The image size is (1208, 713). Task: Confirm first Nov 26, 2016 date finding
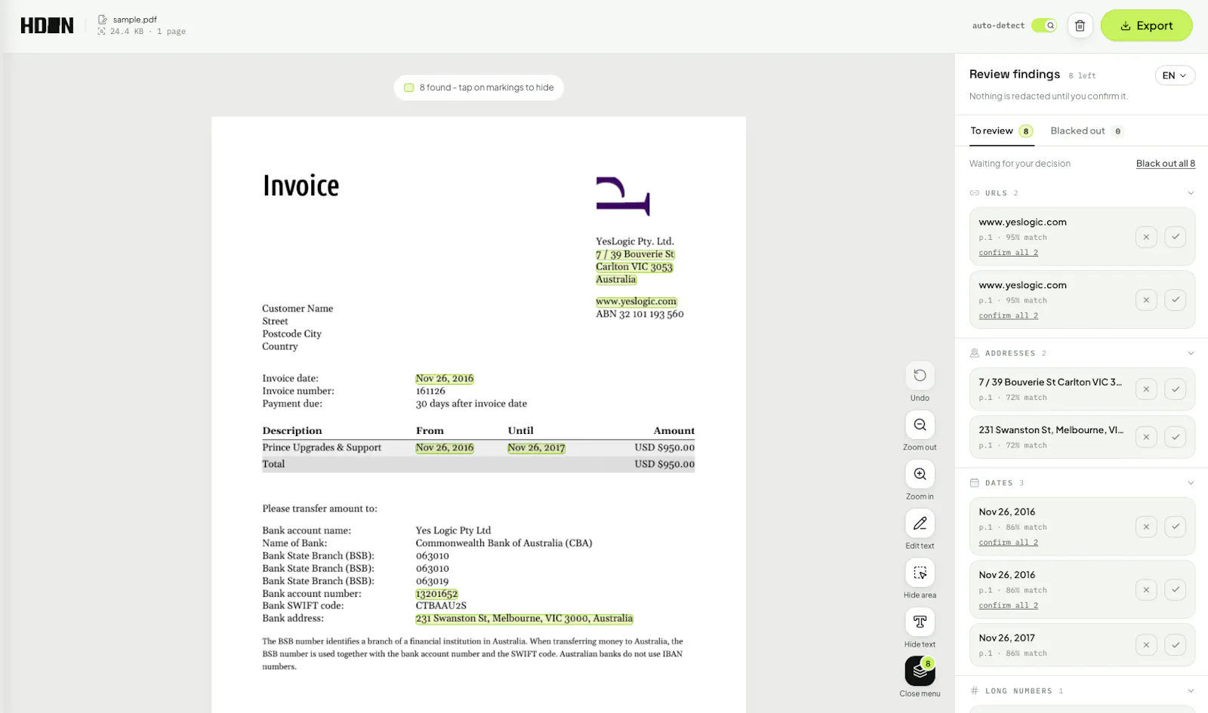click(1176, 527)
